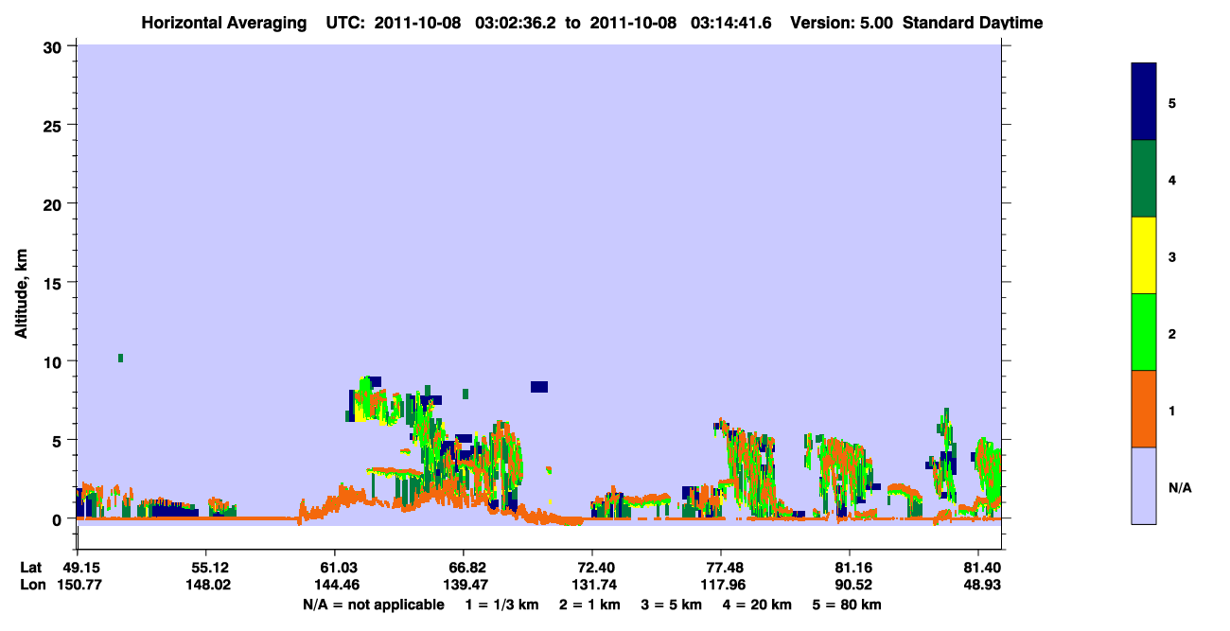Click the '3 = 5 km' legend text

pos(672,605)
